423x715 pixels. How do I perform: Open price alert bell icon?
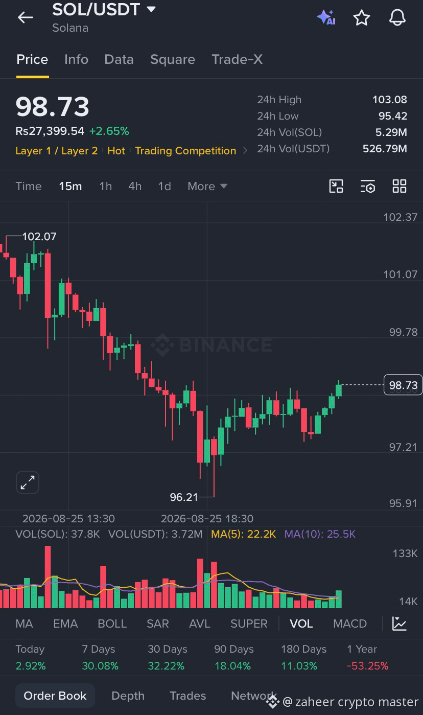click(x=397, y=17)
